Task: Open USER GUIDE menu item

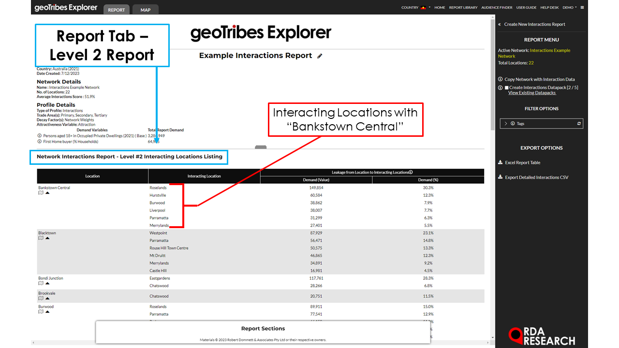Action: 527,8
